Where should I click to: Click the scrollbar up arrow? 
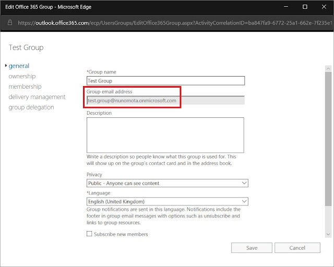(x=328, y=68)
